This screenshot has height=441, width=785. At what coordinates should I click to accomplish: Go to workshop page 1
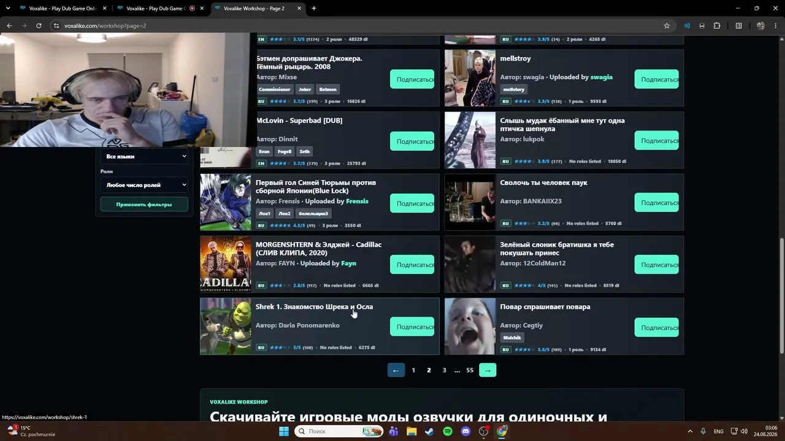[x=413, y=370]
